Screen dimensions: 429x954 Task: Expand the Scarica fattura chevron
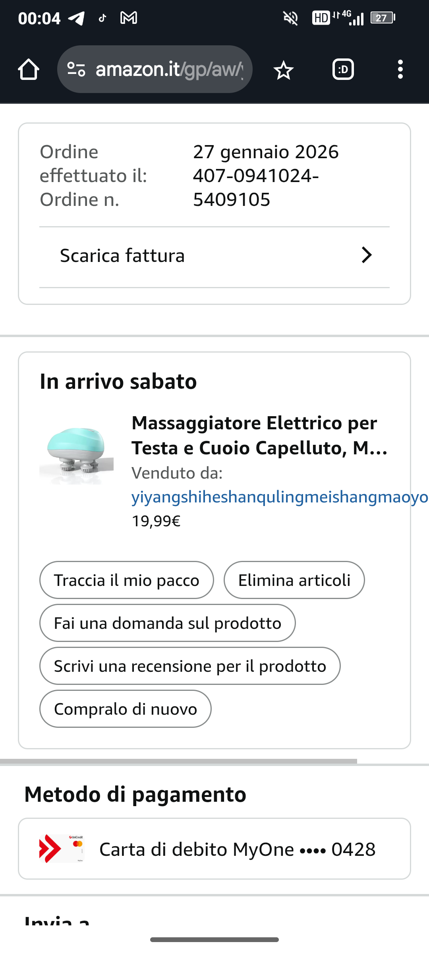[x=367, y=255]
